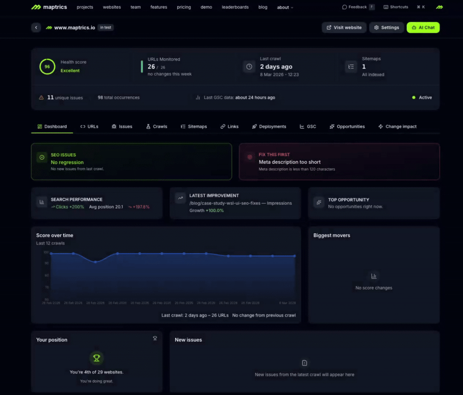Open the features page
Image resolution: width=463 pixels, height=395 pixels.
(159, 7)
